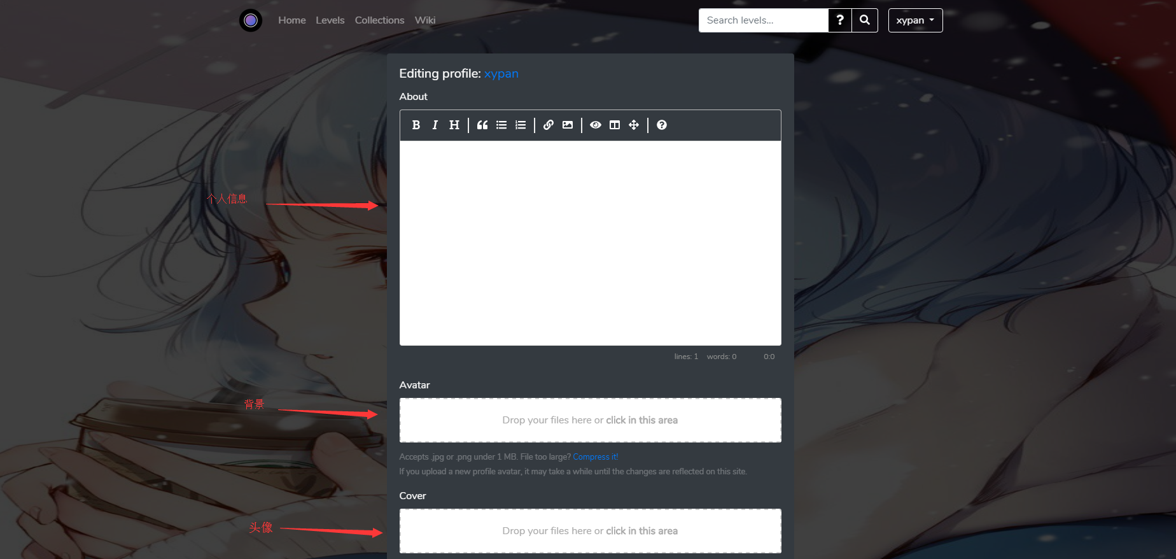Toggle italic formatting in About editor
Screen dimensions: 1176x559
coord(435,125)
